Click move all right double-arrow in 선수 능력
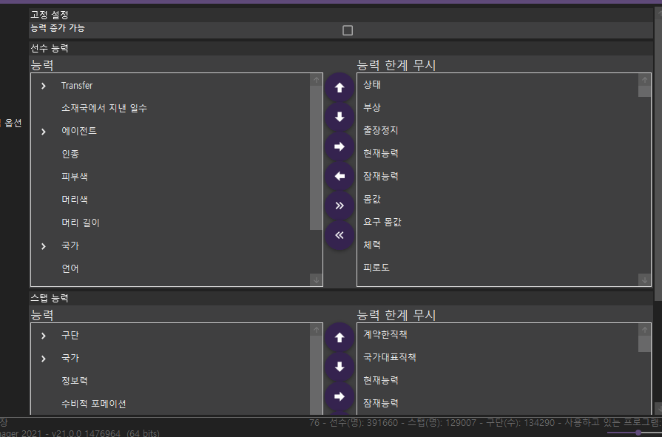This screenshot has width=662, height=437. 340,206
